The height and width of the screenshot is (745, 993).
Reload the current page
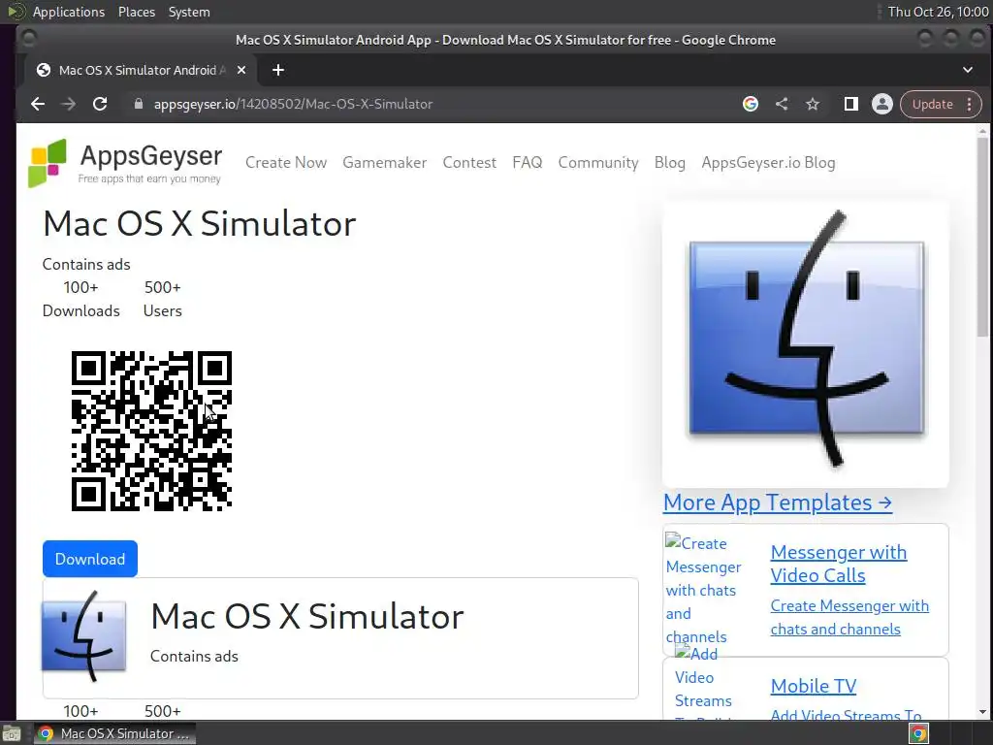[x=100, y=104]
